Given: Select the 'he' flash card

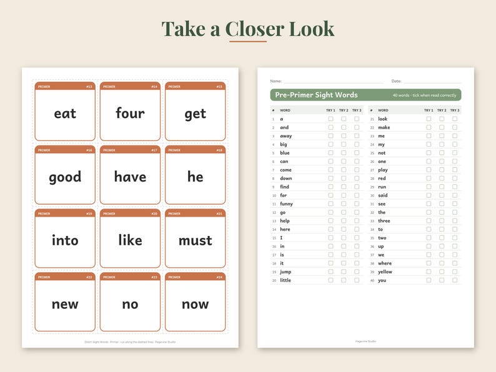Looking at the screenshot, I should (195, 175).
